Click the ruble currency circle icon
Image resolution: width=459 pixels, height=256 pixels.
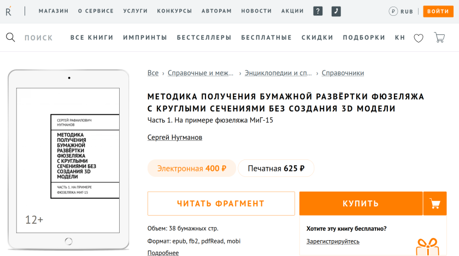393,11
